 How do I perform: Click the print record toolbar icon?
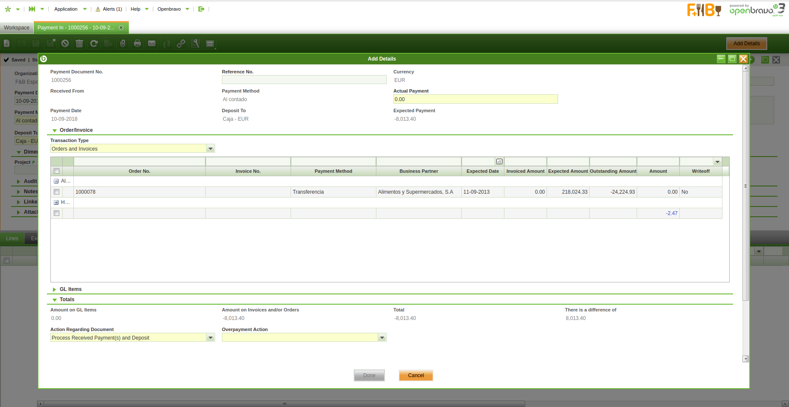tap(137, 44)
